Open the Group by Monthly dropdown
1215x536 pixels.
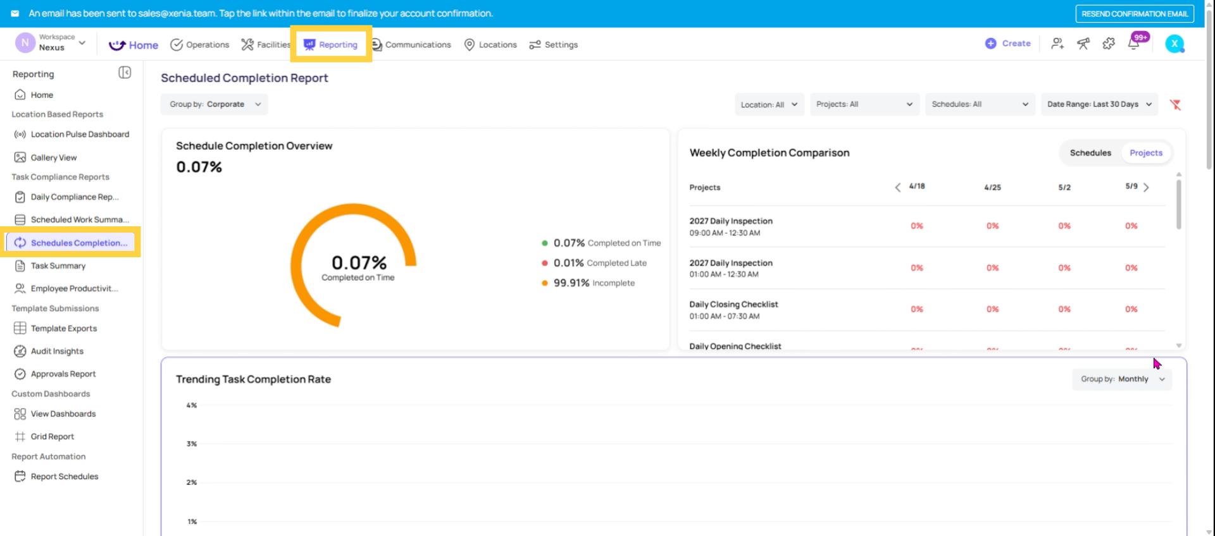[1122, 379]
